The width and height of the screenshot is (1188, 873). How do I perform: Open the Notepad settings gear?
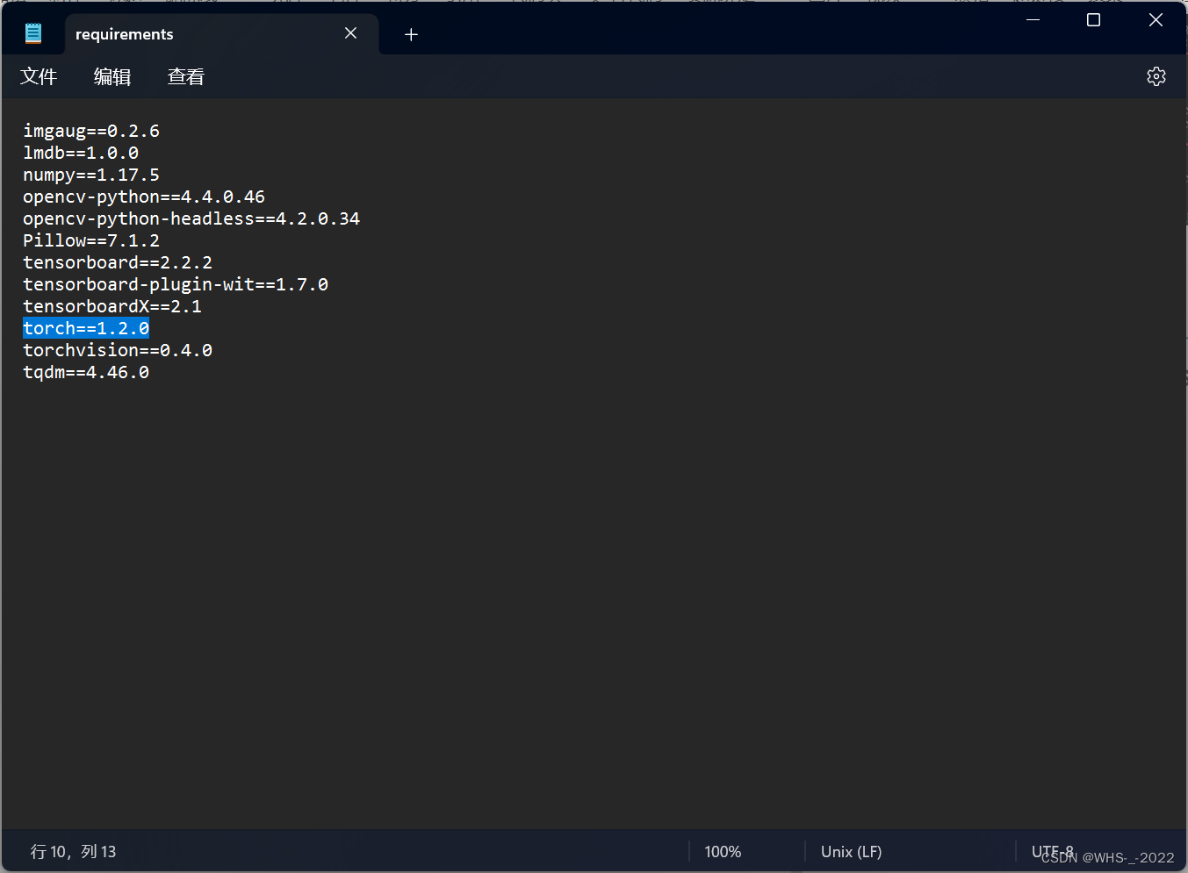point(1156,76)
